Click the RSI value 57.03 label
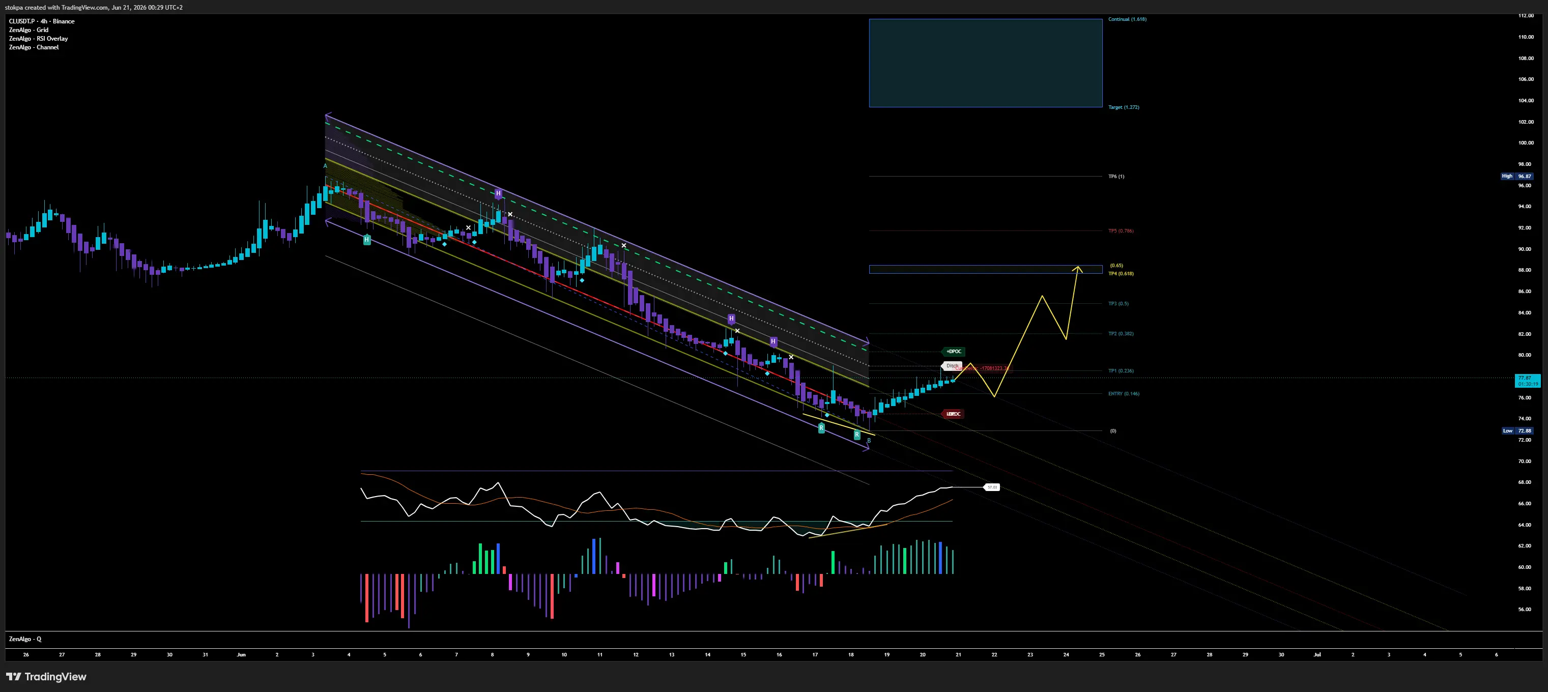This screenshot has height=692, width=1548. tap(991, 487)
